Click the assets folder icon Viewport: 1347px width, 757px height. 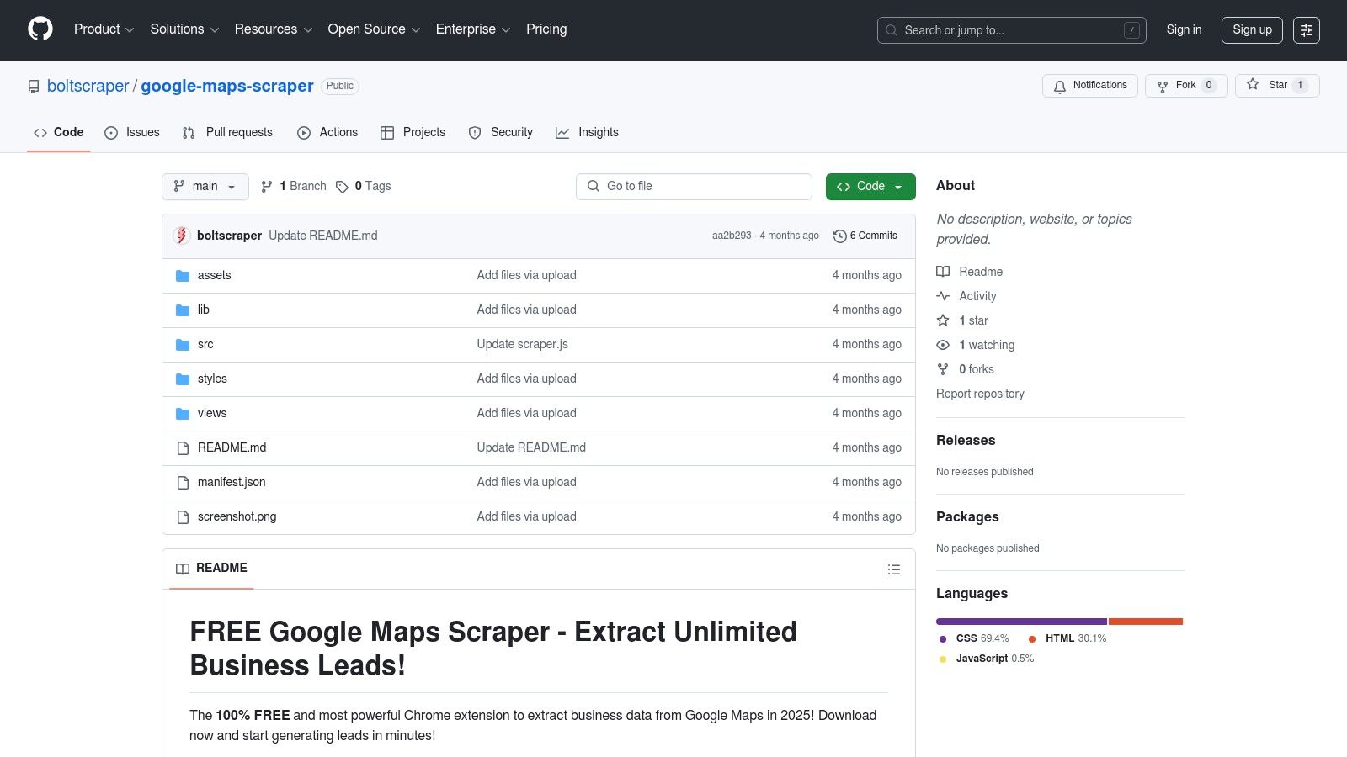(183, 276)
